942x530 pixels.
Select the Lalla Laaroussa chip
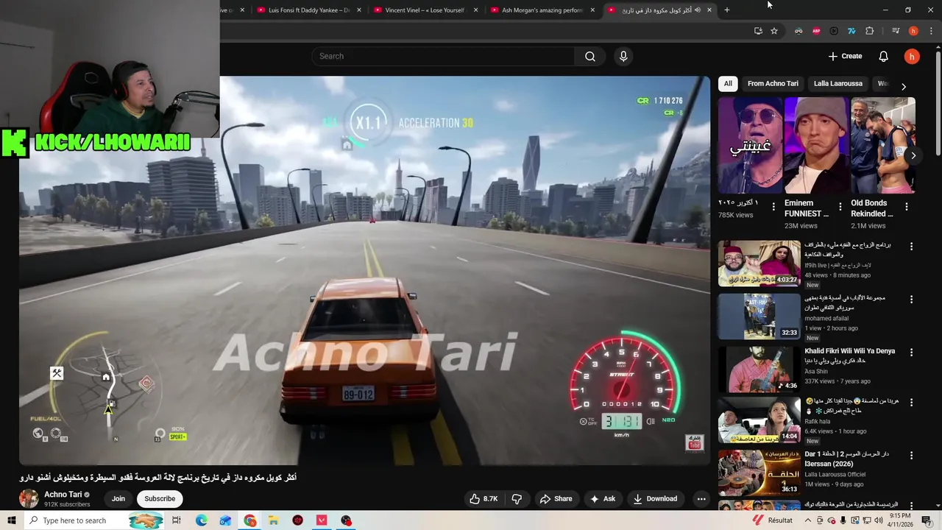coord(837,83)
